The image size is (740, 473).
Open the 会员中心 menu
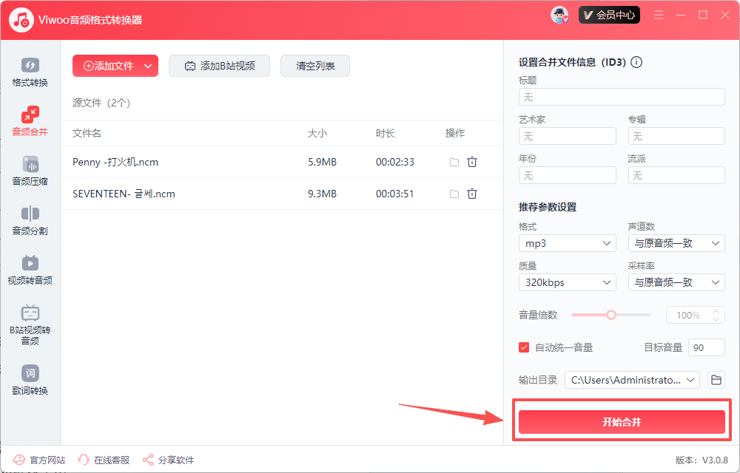[x=609, y=15]
